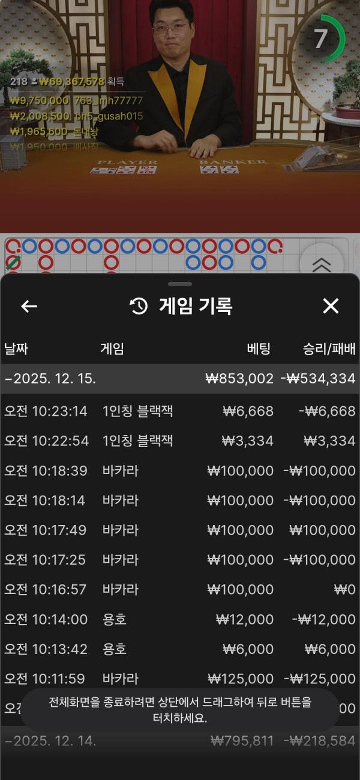This screenshot has width=360, height=780.
Task: Open the 10:23:14 1인칭 블랙잭 record
Action: [x=180, y=411]
